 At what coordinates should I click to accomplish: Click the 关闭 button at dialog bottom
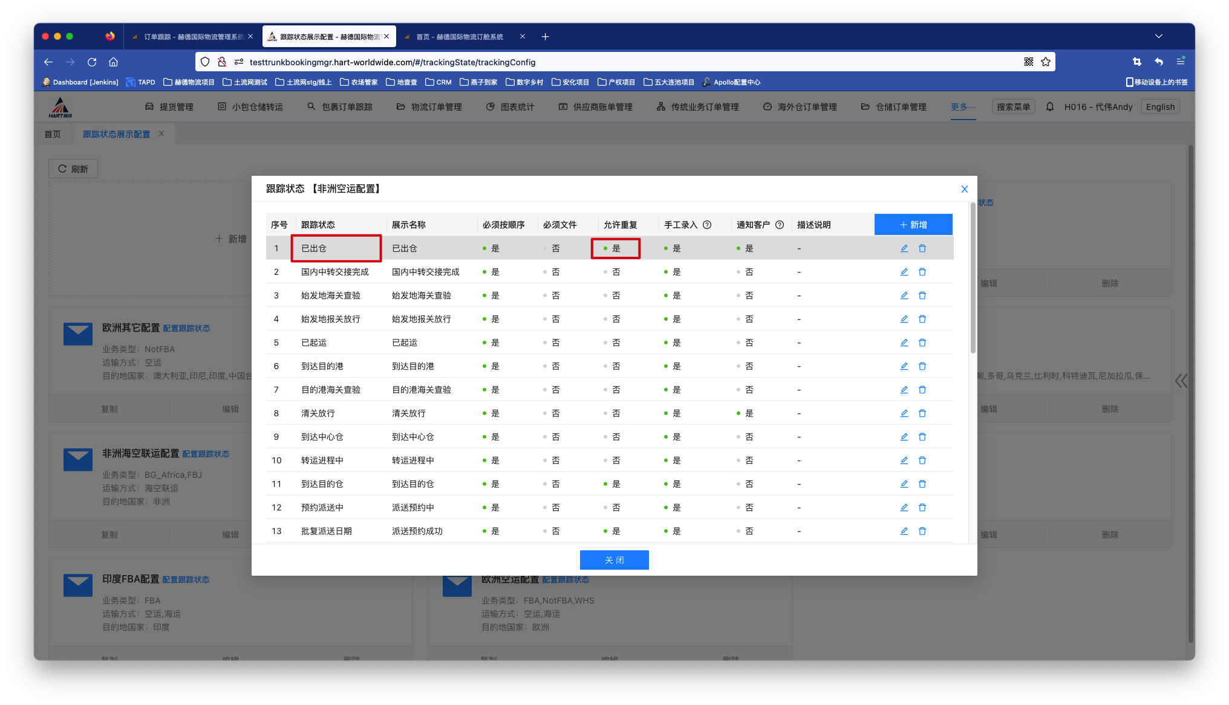click(x=614, y=560)
